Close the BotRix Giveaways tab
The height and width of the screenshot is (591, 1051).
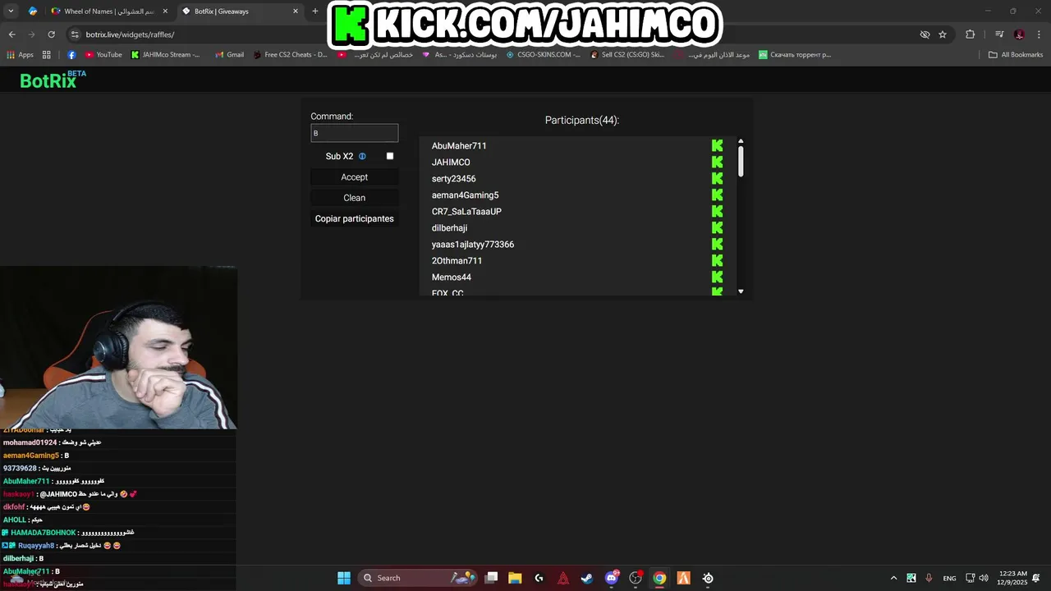pyautogui.click(x=296, y=11)
